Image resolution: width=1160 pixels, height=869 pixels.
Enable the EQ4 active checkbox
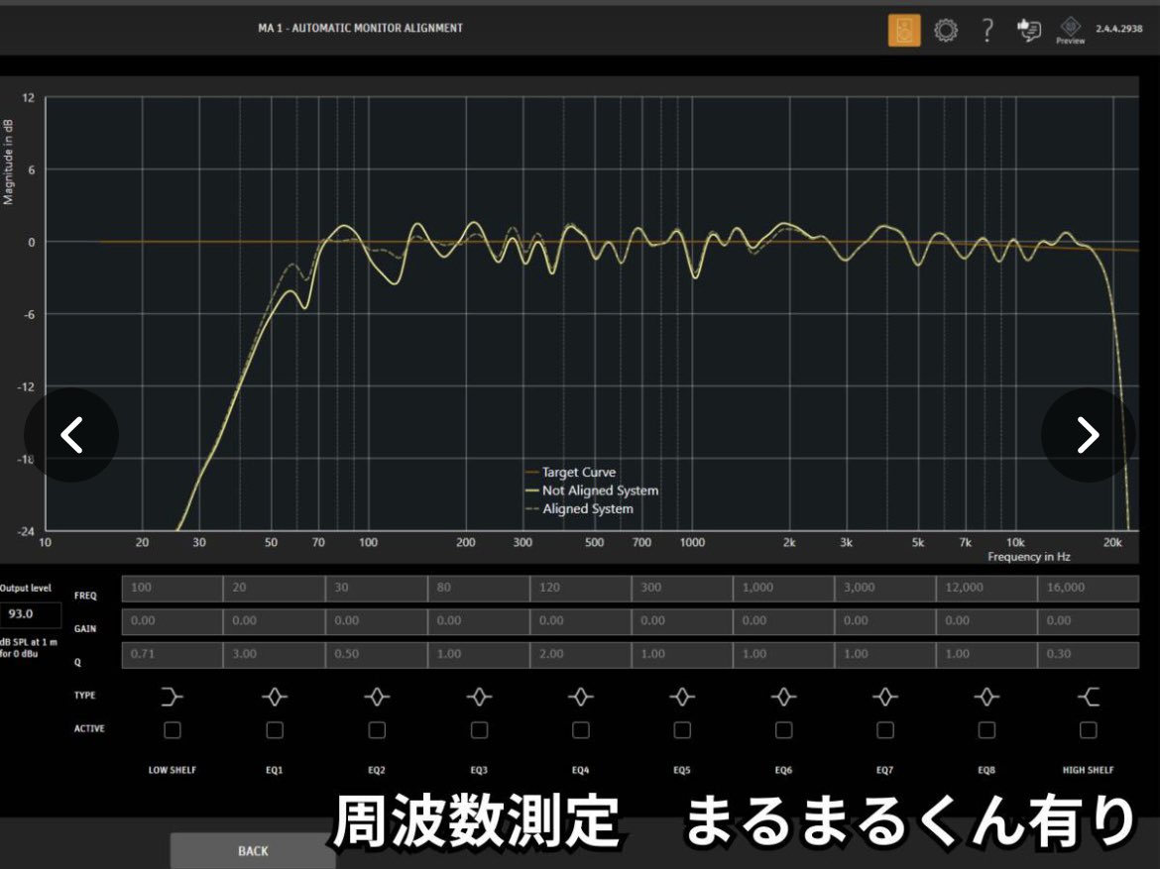pos(581,730)
